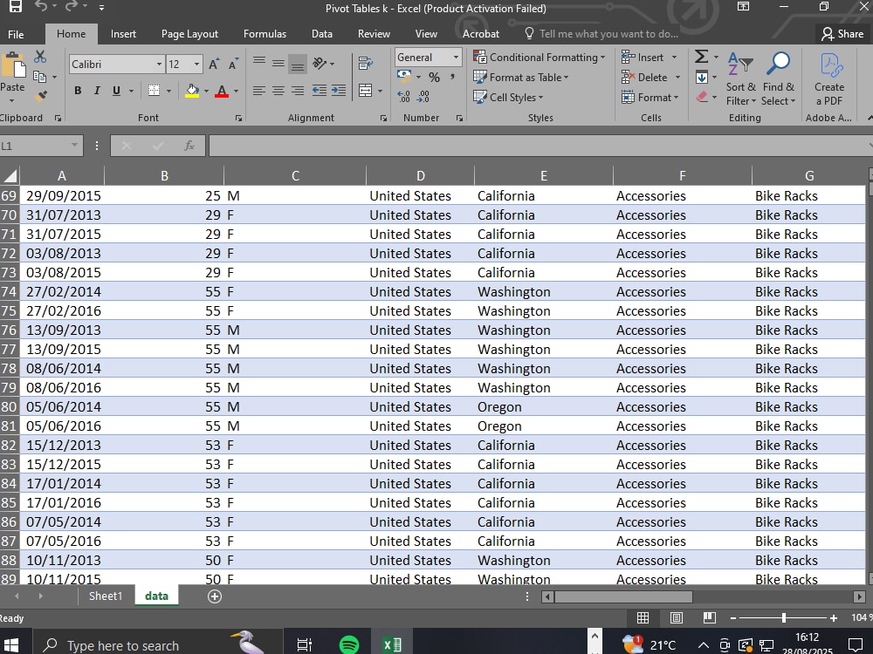The height and width of the screenshot is (654, 873).
Task: Click the Copy icon in Clipboard group
Action: pyautogui.click(x=39, y=77)
